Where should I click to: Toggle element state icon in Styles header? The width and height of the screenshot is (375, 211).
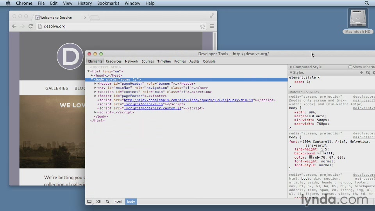coord(368,73)
